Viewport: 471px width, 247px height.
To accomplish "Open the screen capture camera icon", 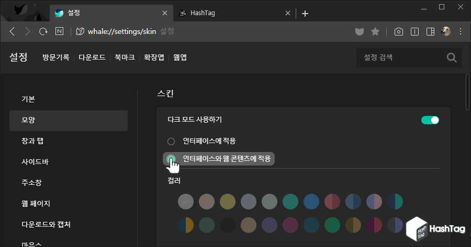I will pyautogui.click(x=399, y=31).
